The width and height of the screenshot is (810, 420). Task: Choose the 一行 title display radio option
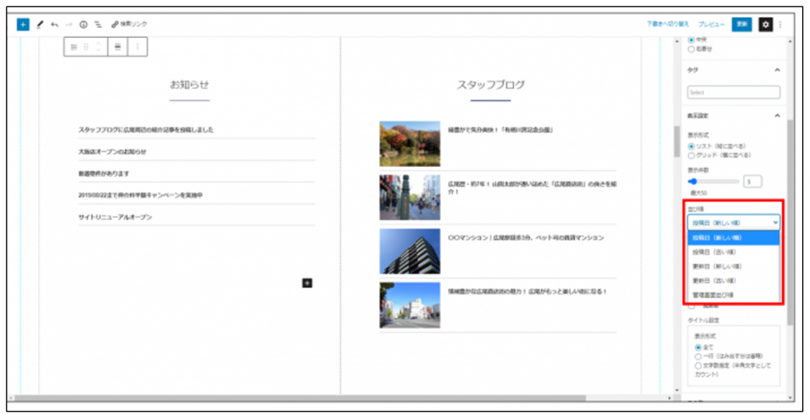(698, 356)
